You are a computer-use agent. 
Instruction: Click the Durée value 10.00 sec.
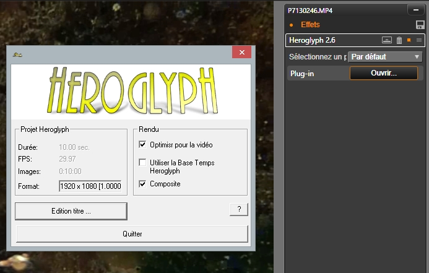tap(74, 147)
